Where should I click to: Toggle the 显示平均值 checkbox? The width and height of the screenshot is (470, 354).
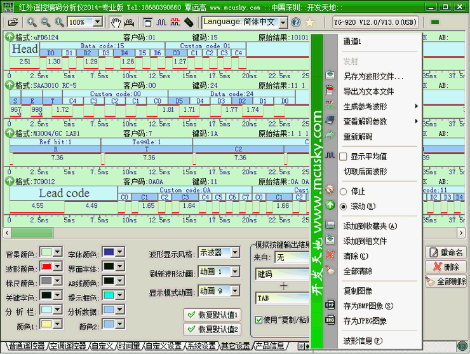pos(344,156)
